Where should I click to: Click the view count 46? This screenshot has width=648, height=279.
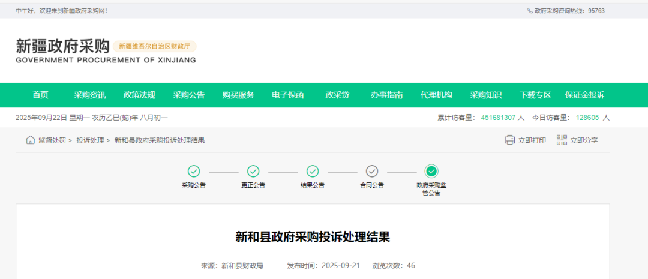tap(411, 265)
